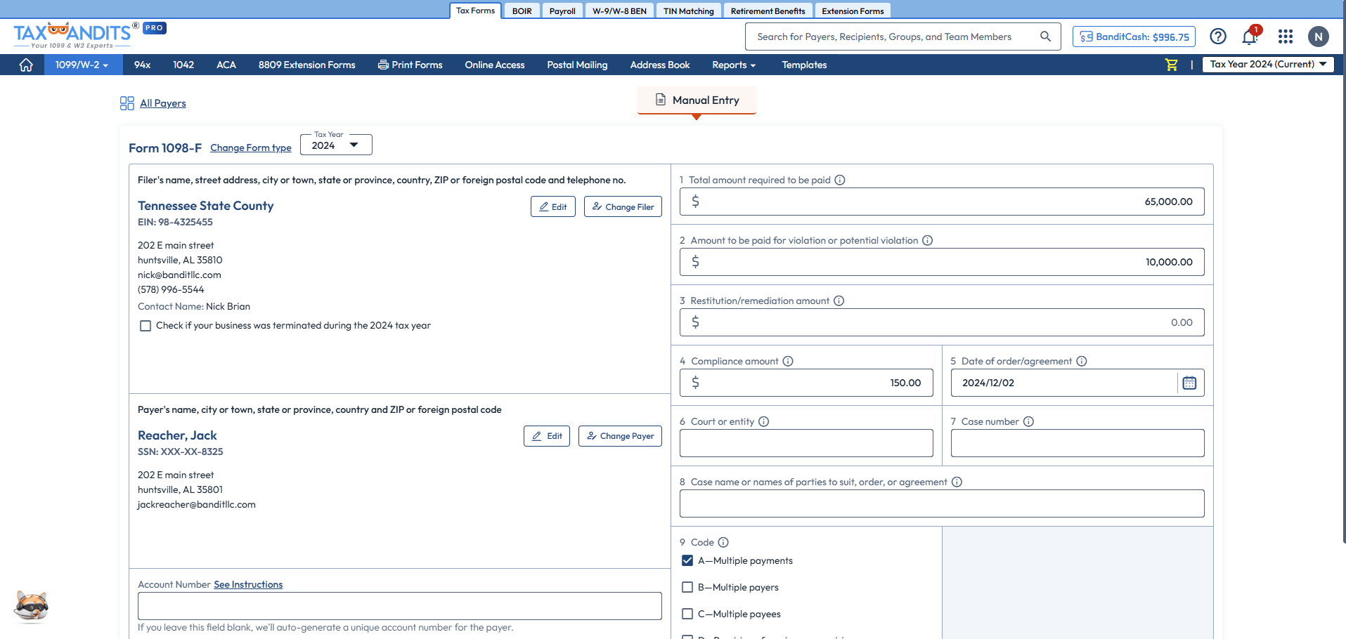Focus the Case name or parties field

[942, 503]
